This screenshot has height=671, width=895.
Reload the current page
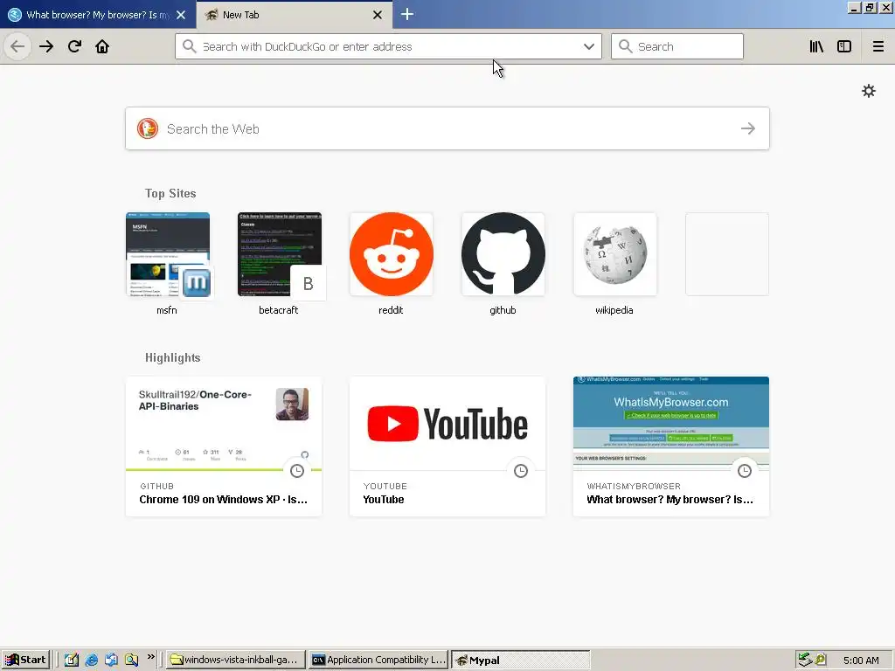74,46
